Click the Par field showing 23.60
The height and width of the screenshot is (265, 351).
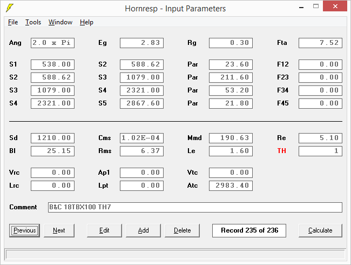pos(231,64)
